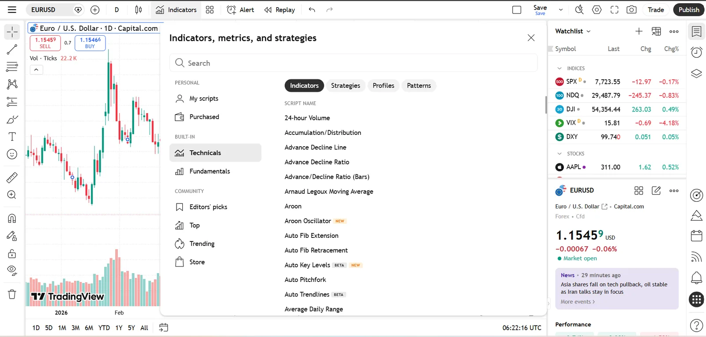Open quick search in the top toolbar
Screen dimensions: 706x337
[x=579, y=10]
